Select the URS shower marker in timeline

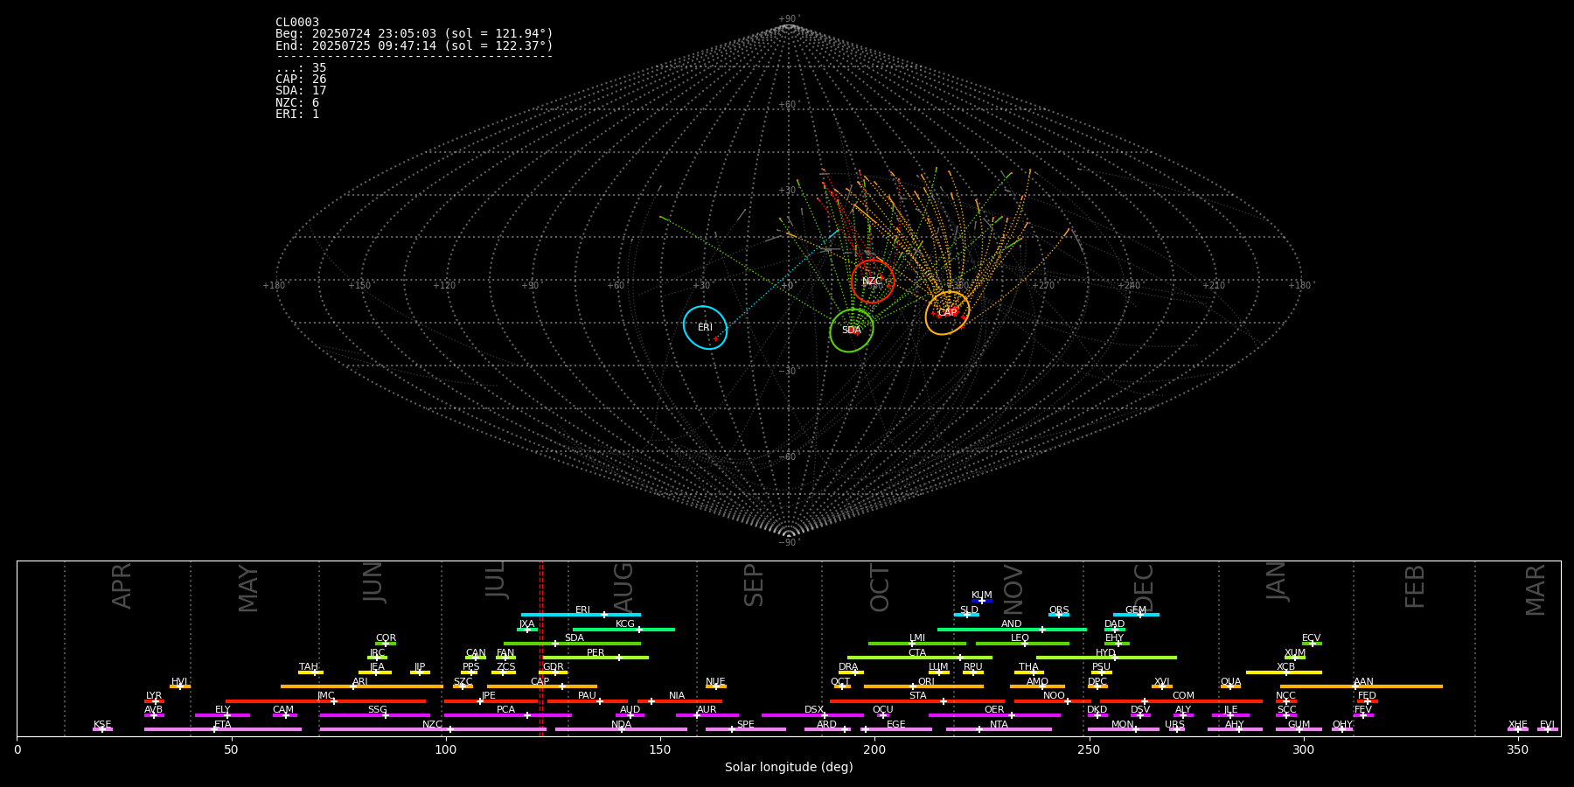pos(1176,729)
